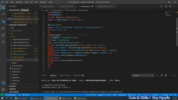Open the Run and Debug view
Image resolution: width=178 pixels, height=100 pixels.
[3, 28]
